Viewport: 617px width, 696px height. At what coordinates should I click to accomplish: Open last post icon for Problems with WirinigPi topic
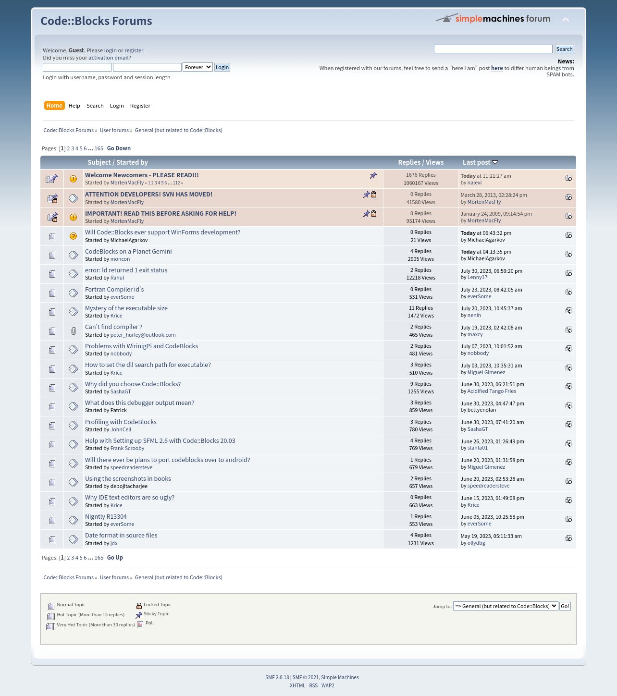coord(568,349)
